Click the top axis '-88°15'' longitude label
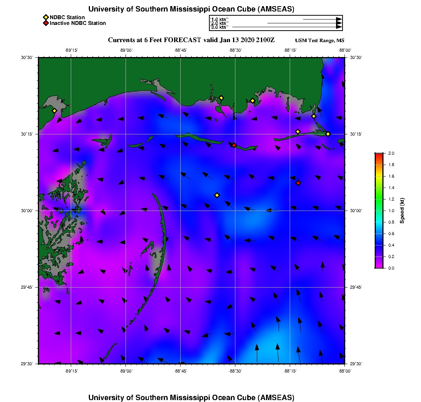Image resolution: width=421 pixels, height=402 pixels. point(290,50)
